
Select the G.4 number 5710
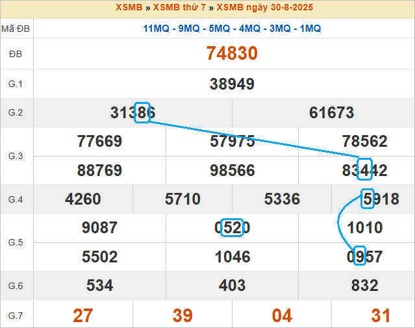point(182,199)
